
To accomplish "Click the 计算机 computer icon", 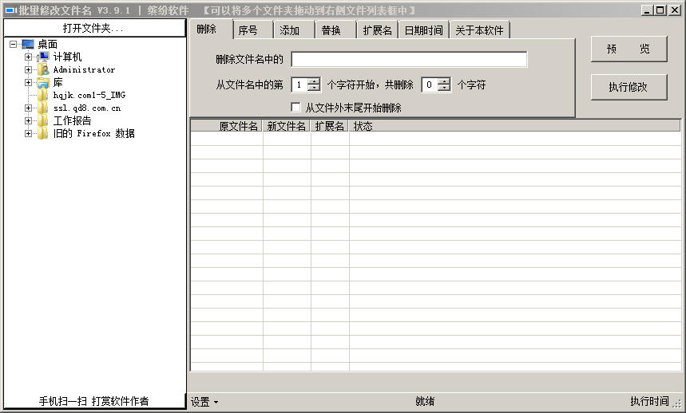I will 43,57.
